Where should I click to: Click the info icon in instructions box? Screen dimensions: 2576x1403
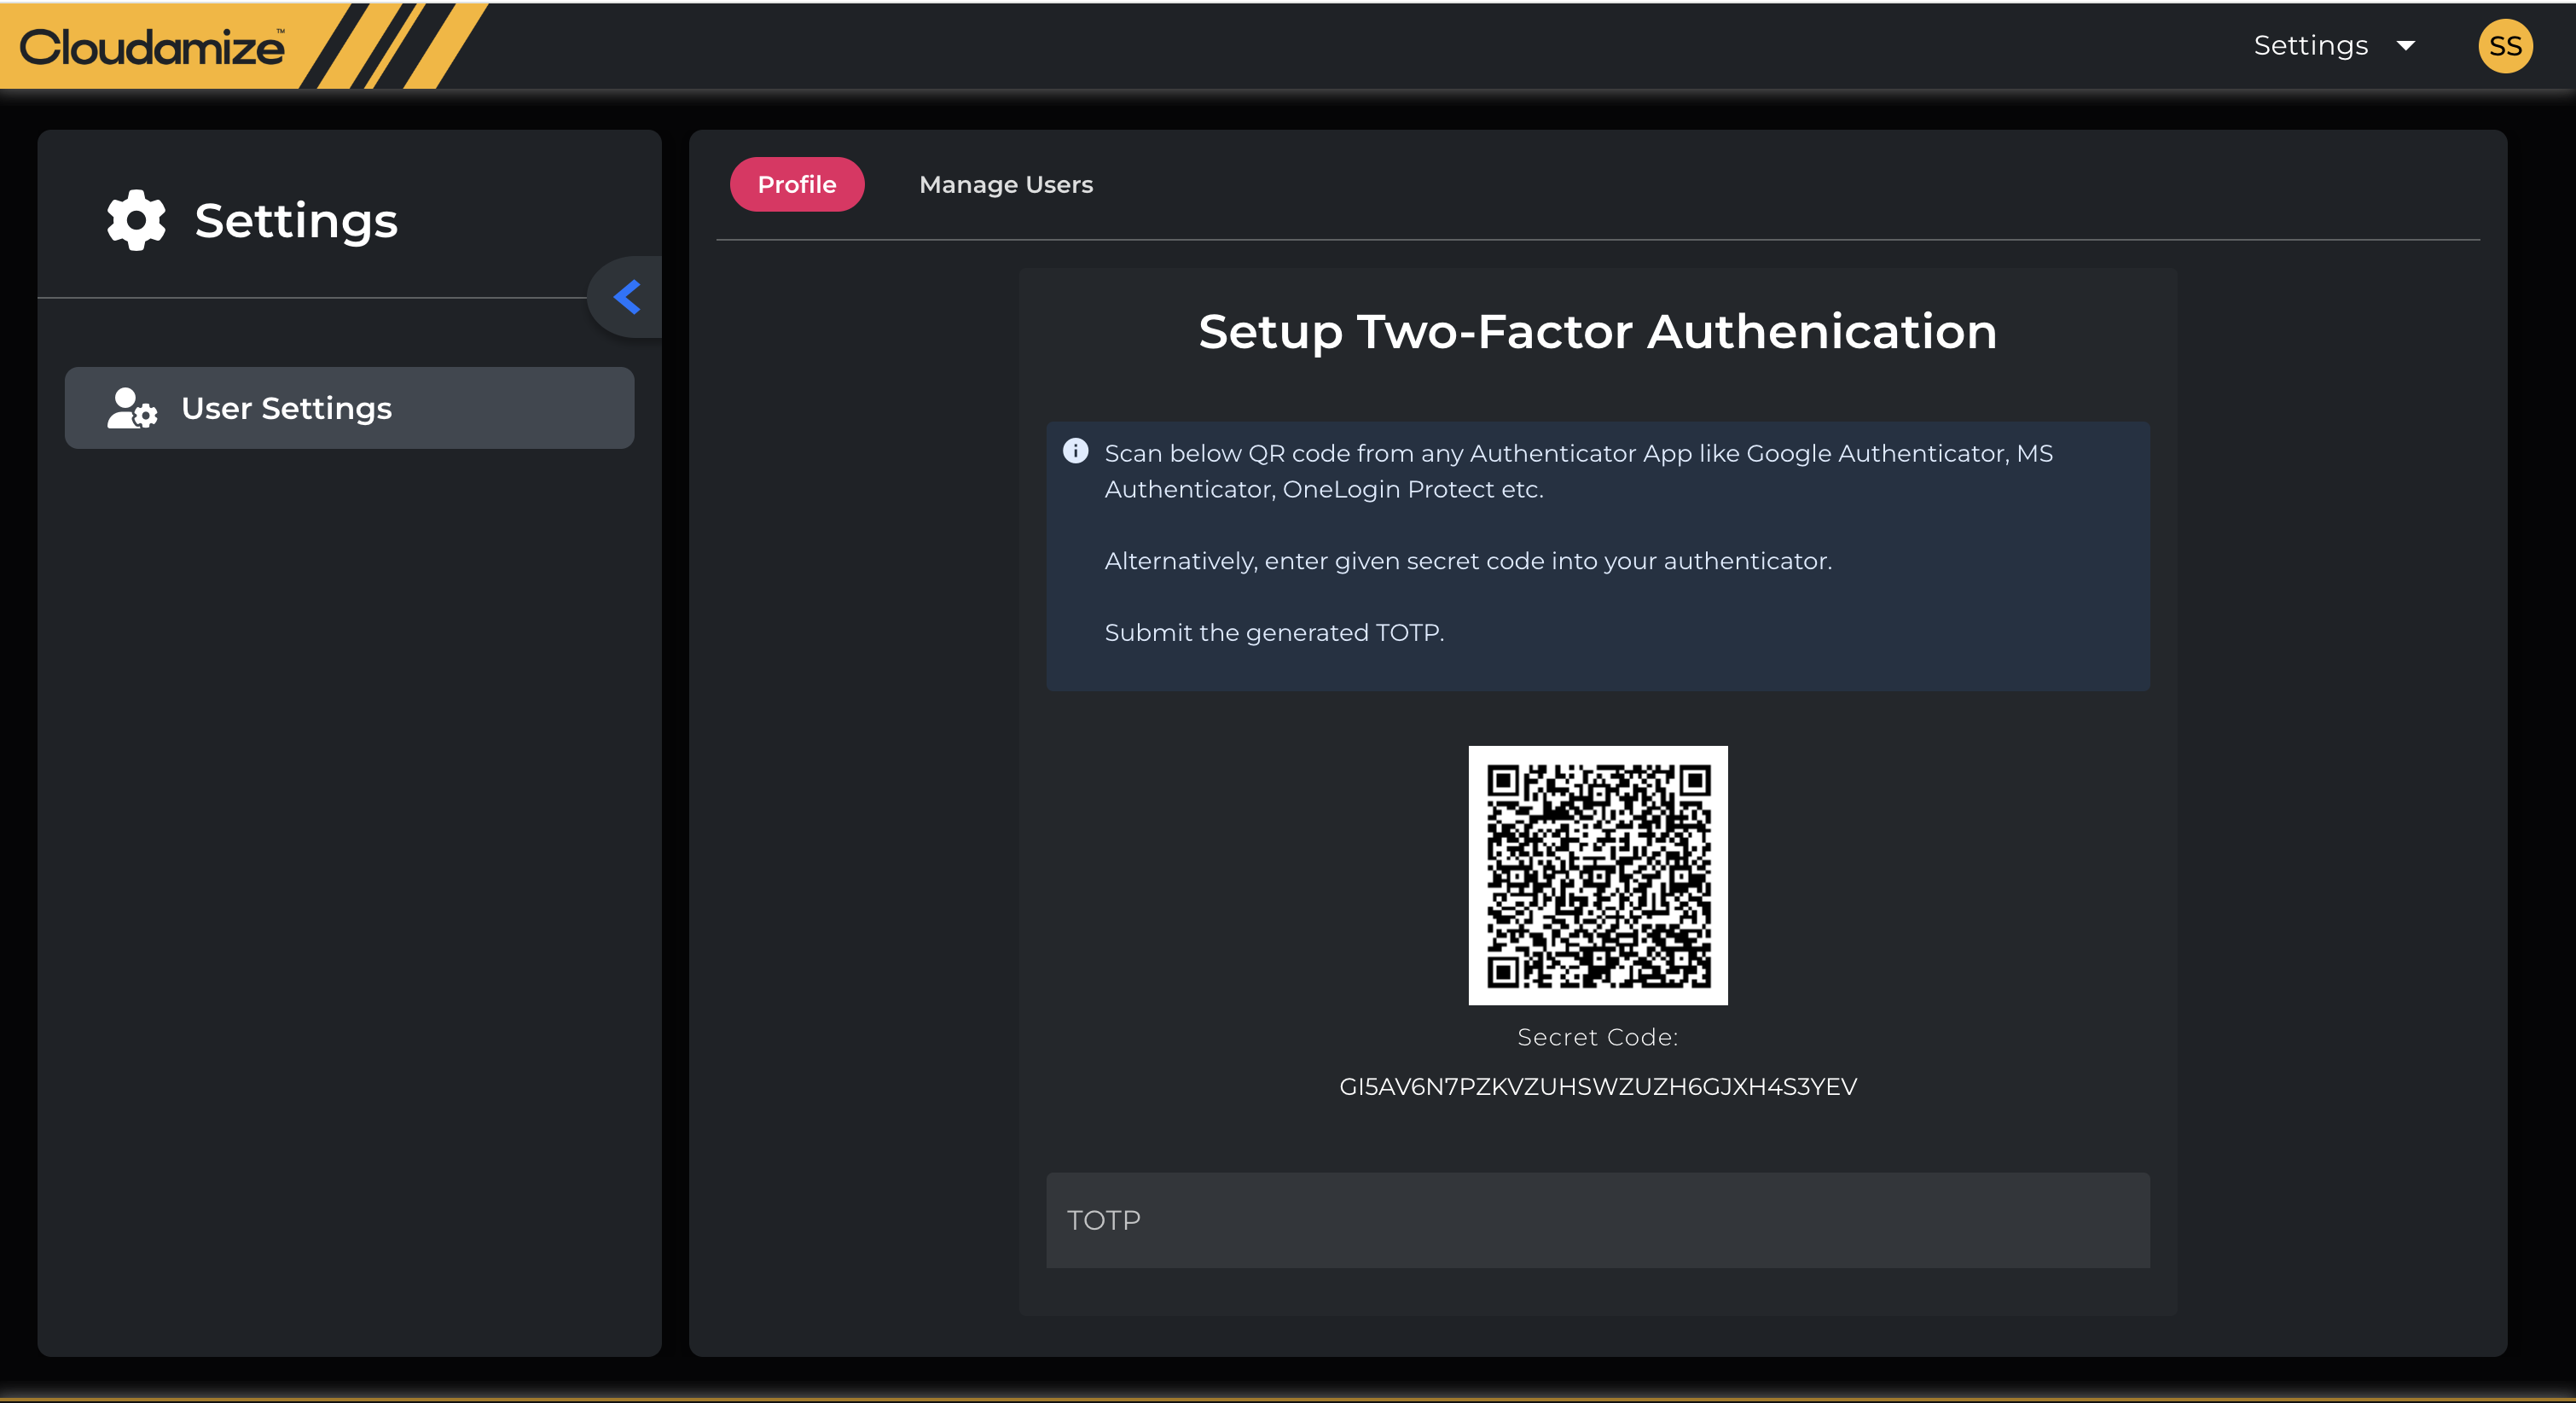coord(1075,451)
